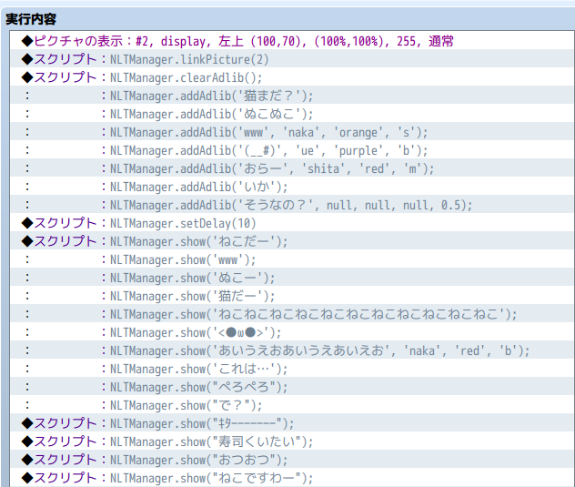Select the addAdlib('いか') line
The width and height of the screenshot is (575, 487).
292,187
